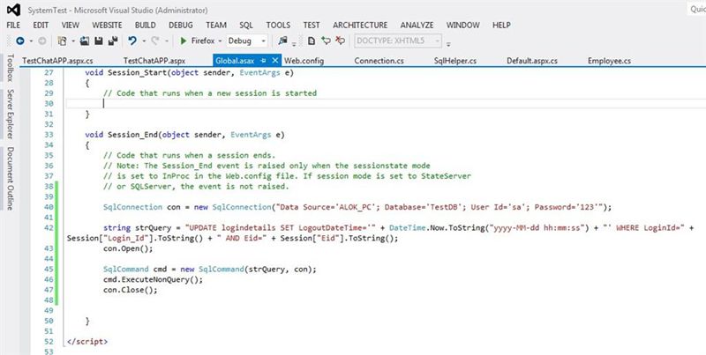Click the red X comment bubble icon
Viewport: 706px width, 355px height.
340,41
